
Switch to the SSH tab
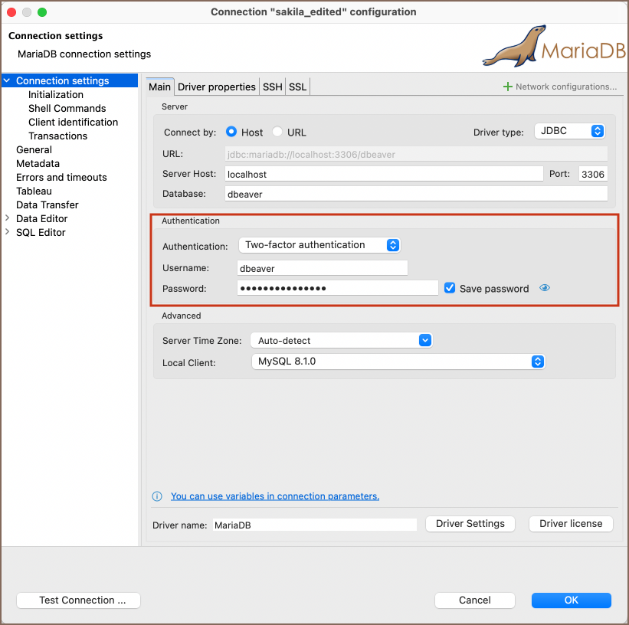click(273, 87)
